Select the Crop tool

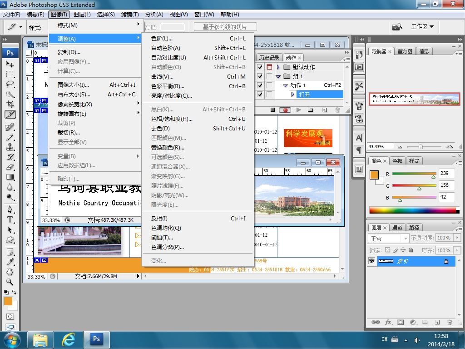10,104
